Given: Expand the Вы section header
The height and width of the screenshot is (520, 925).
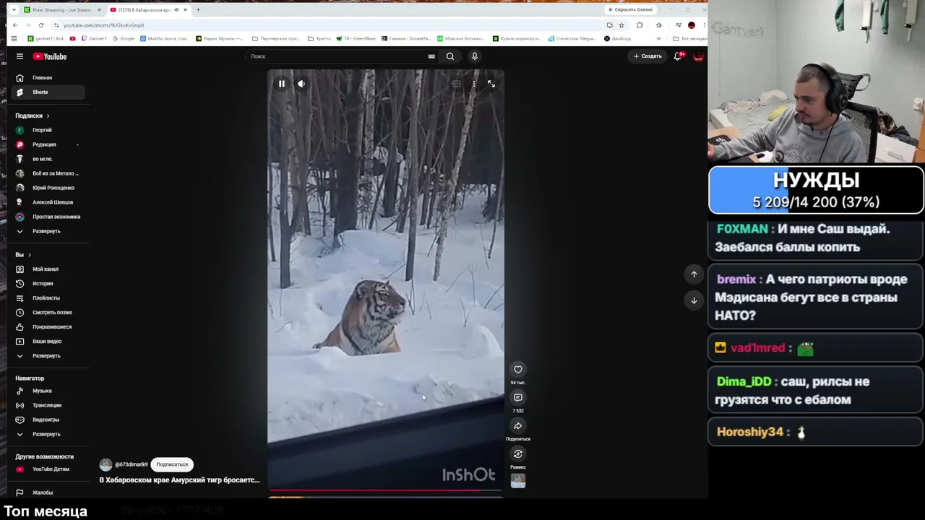Looking at the screenshot, I should 23,255.
